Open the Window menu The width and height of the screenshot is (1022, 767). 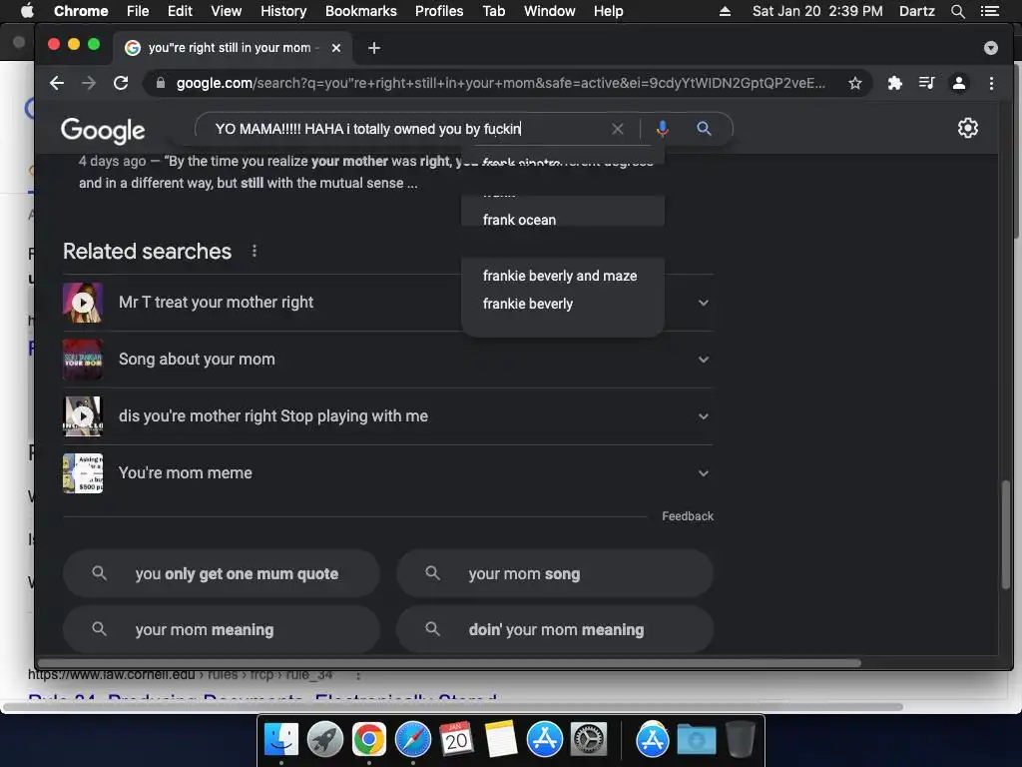click(550, 11)
